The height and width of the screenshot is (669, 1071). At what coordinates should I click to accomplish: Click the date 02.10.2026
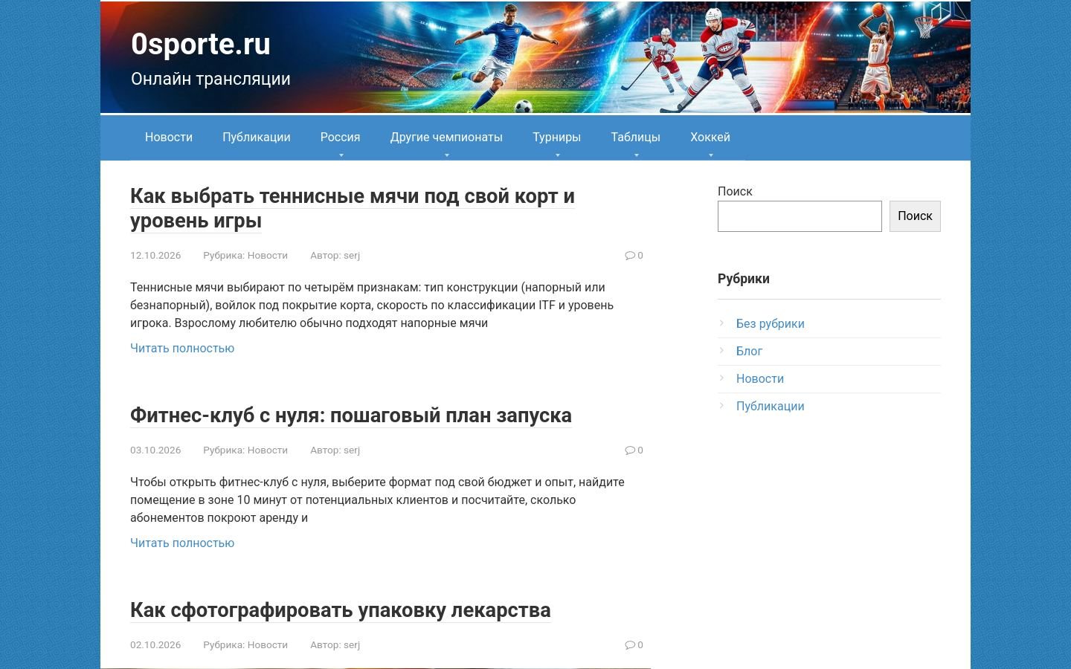click(x=155, y=644)
